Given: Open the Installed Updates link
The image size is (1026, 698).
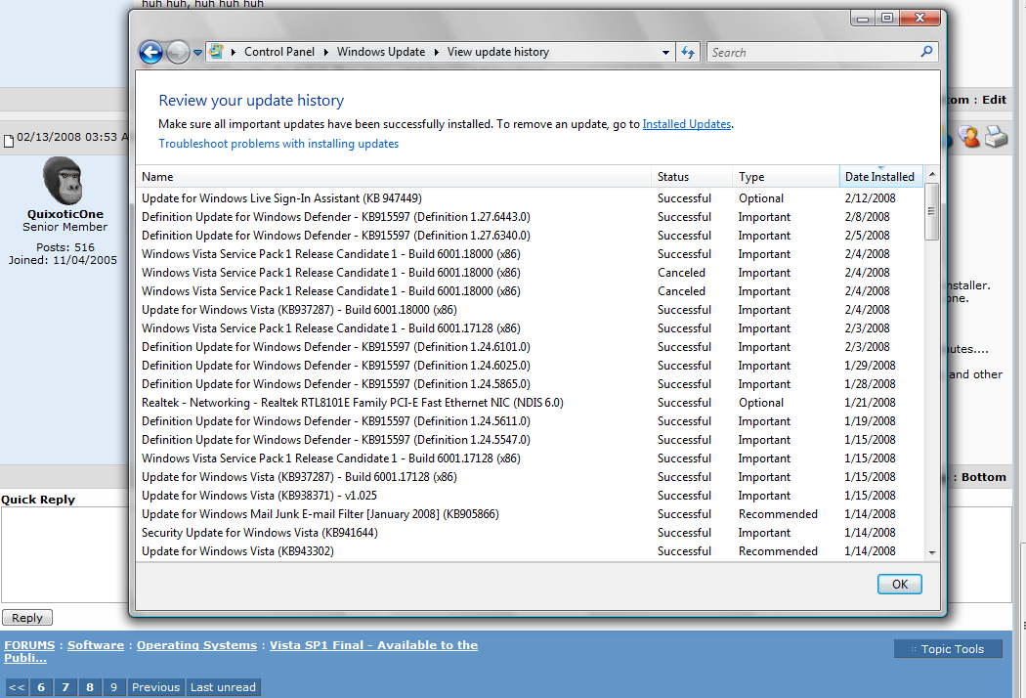Looking at the screenshot, I should pos(686,124).
